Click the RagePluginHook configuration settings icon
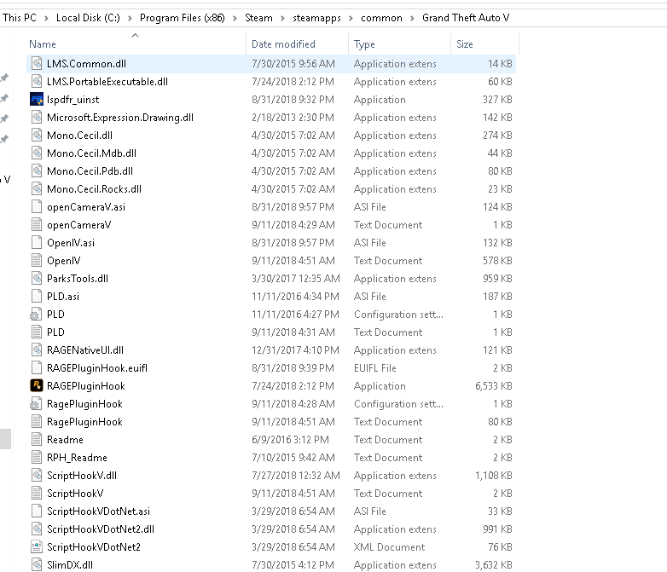Viewport: 667px width, 572px height. pyautogui.click(x=36, y=403)
